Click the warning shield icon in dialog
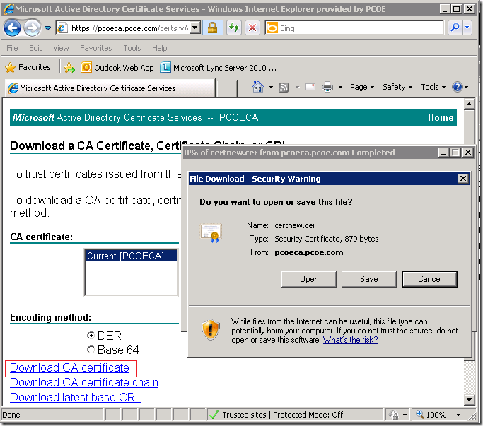This screenshot has height=426, width=483. (x=211, y=330)
